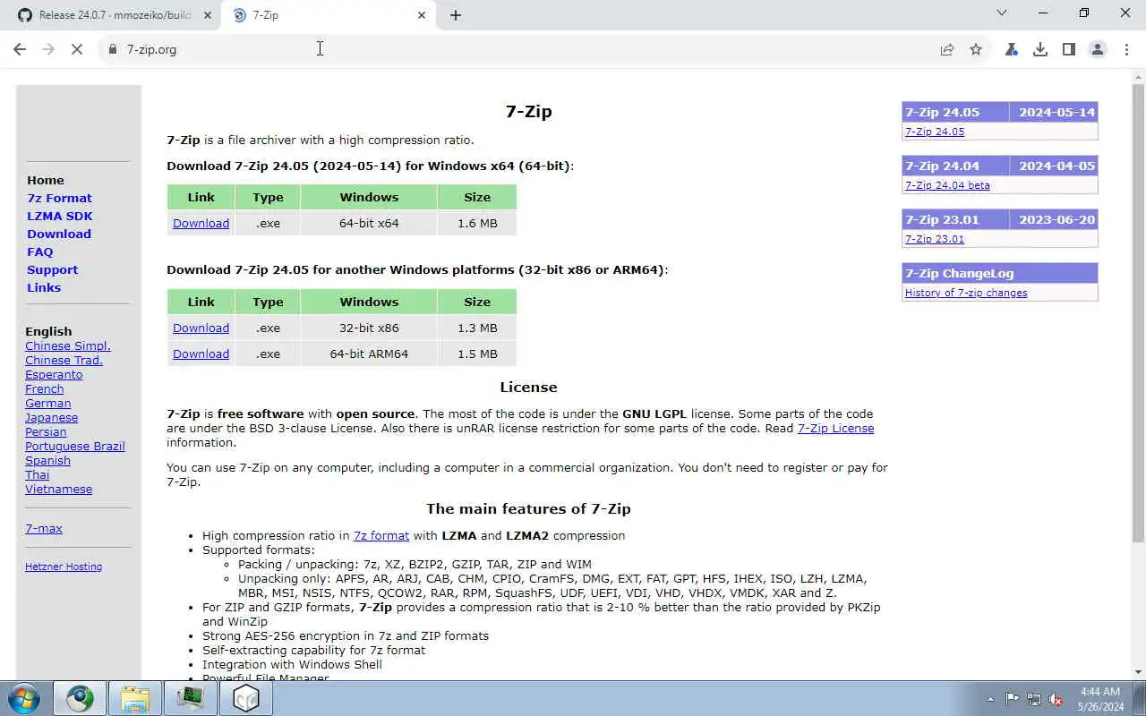Switch language to Vietnamese
The width and height of the screenshot is (1146, 716).
[58, 489]
